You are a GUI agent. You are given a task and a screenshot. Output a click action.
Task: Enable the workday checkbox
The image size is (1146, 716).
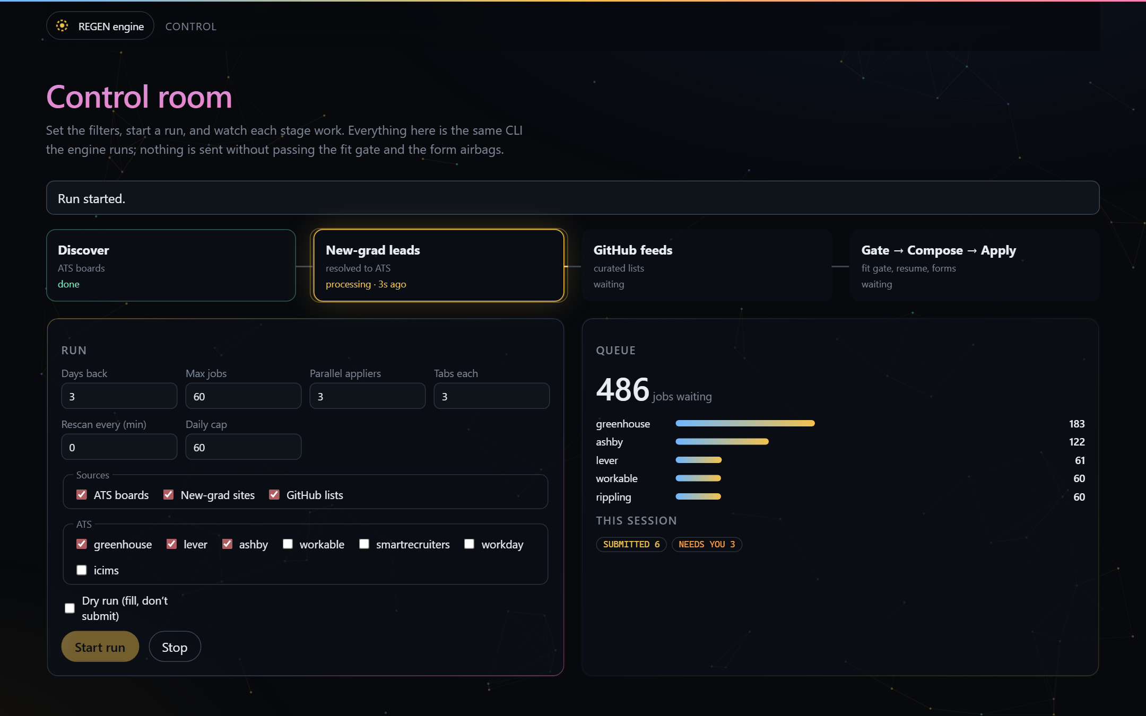(x=470, y=544)
